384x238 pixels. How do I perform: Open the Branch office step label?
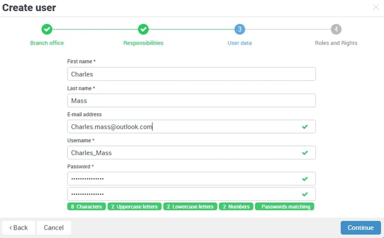[47, 43]
